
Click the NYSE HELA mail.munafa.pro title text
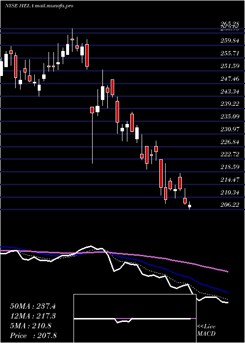(39, 5)
